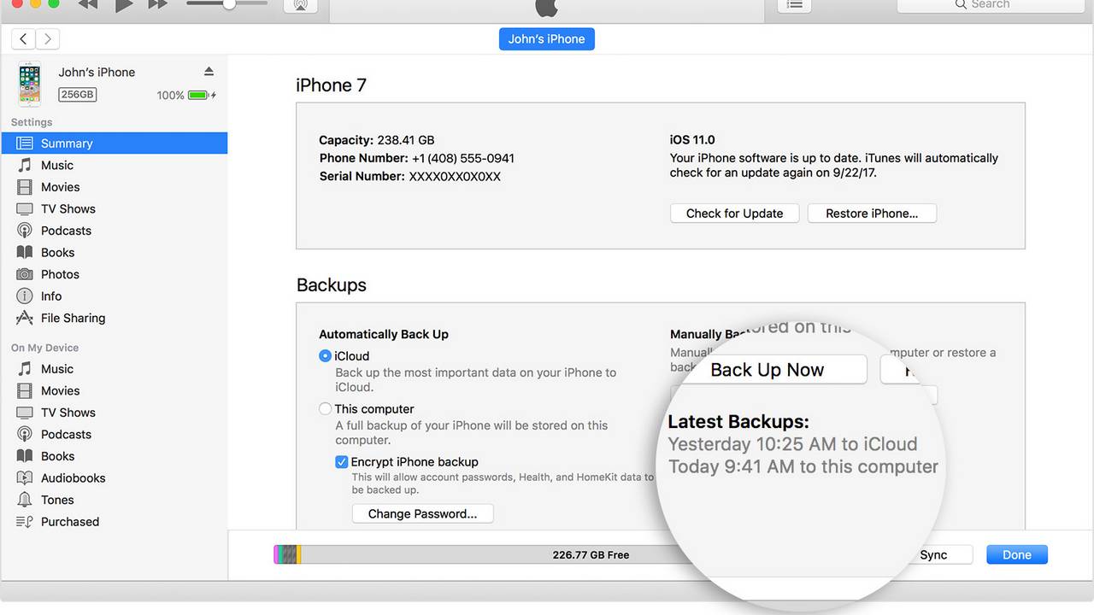Open Tones under On My Device

click(x=57, y=500)
